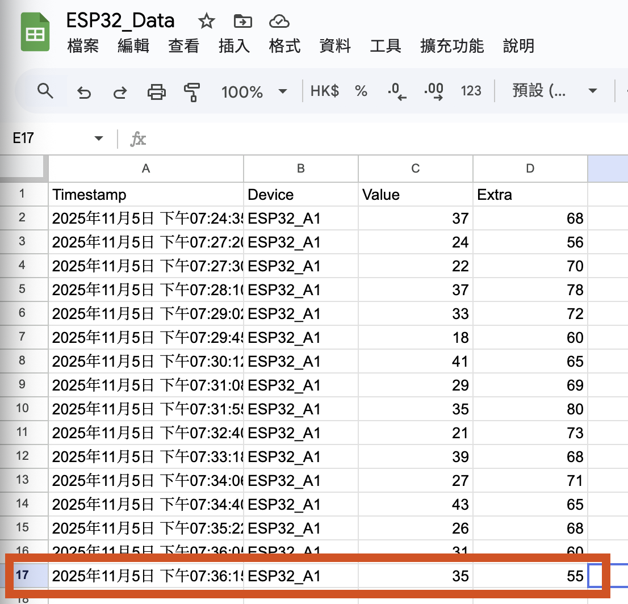Apply percent format

click(x=361, y=91)
